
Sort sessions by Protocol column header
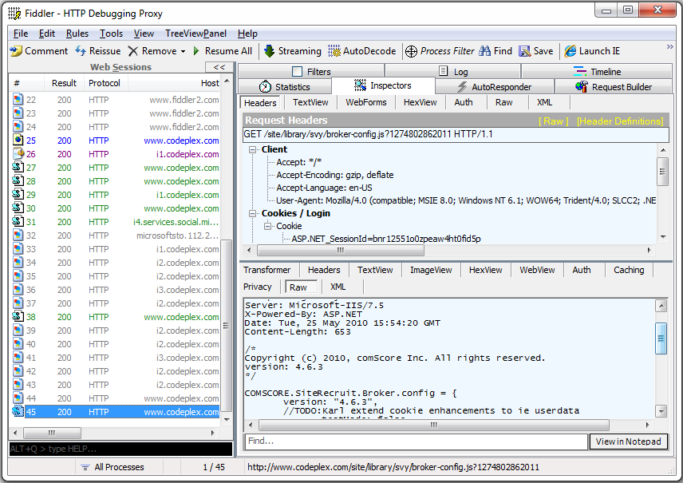[x=105, y=83]
